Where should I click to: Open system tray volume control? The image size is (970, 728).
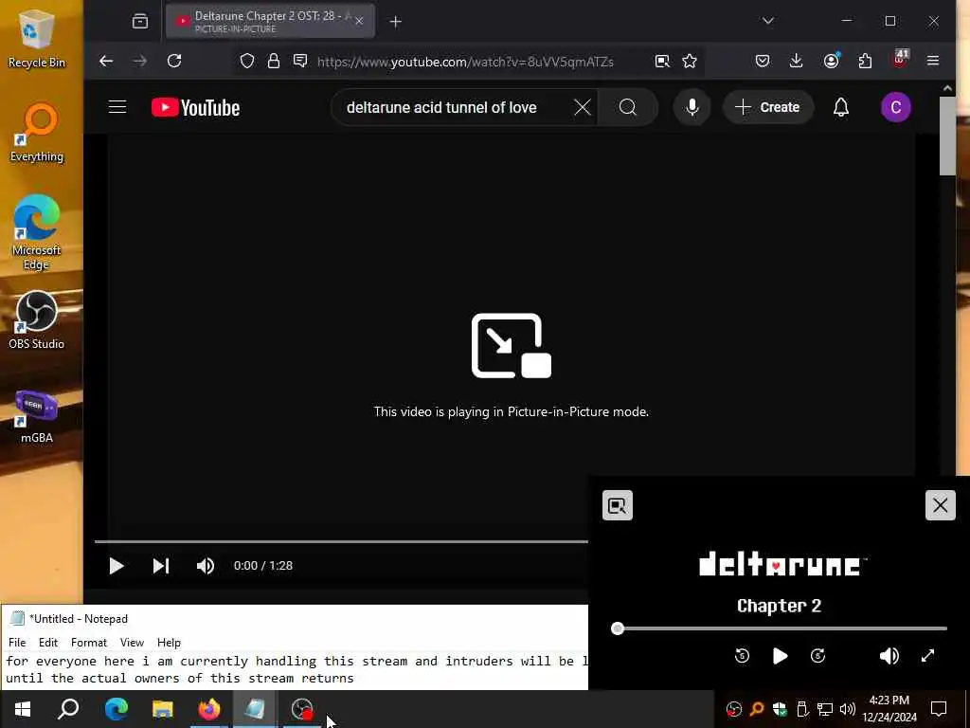coord(848,709)
